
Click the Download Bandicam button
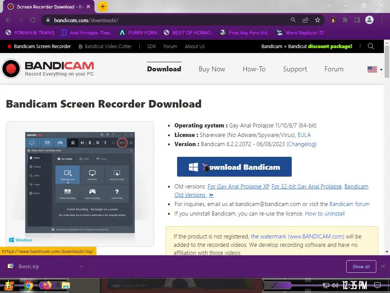pos(234,167)
